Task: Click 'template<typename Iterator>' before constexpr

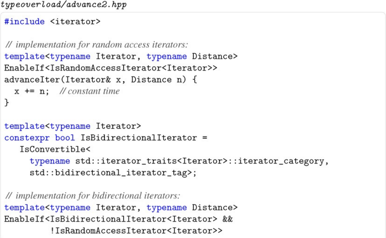Action: 72,126
